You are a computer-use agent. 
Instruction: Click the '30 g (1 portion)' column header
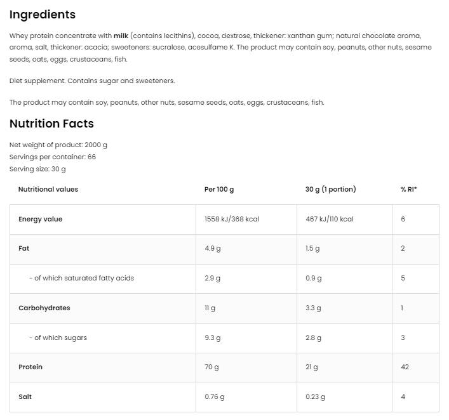click(330, 189)
